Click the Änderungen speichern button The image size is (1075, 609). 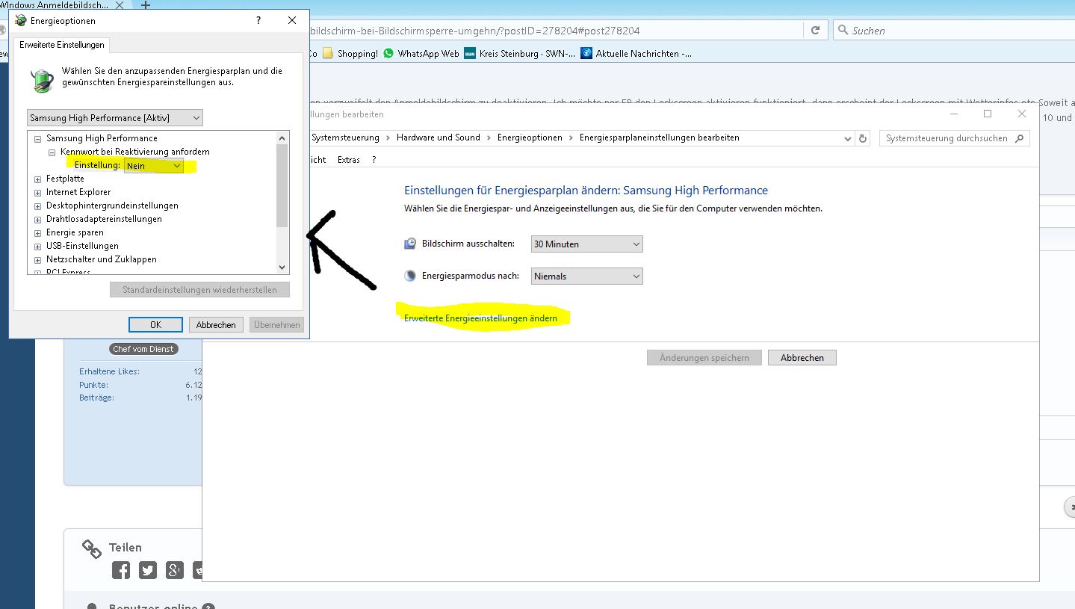[704, 358]
